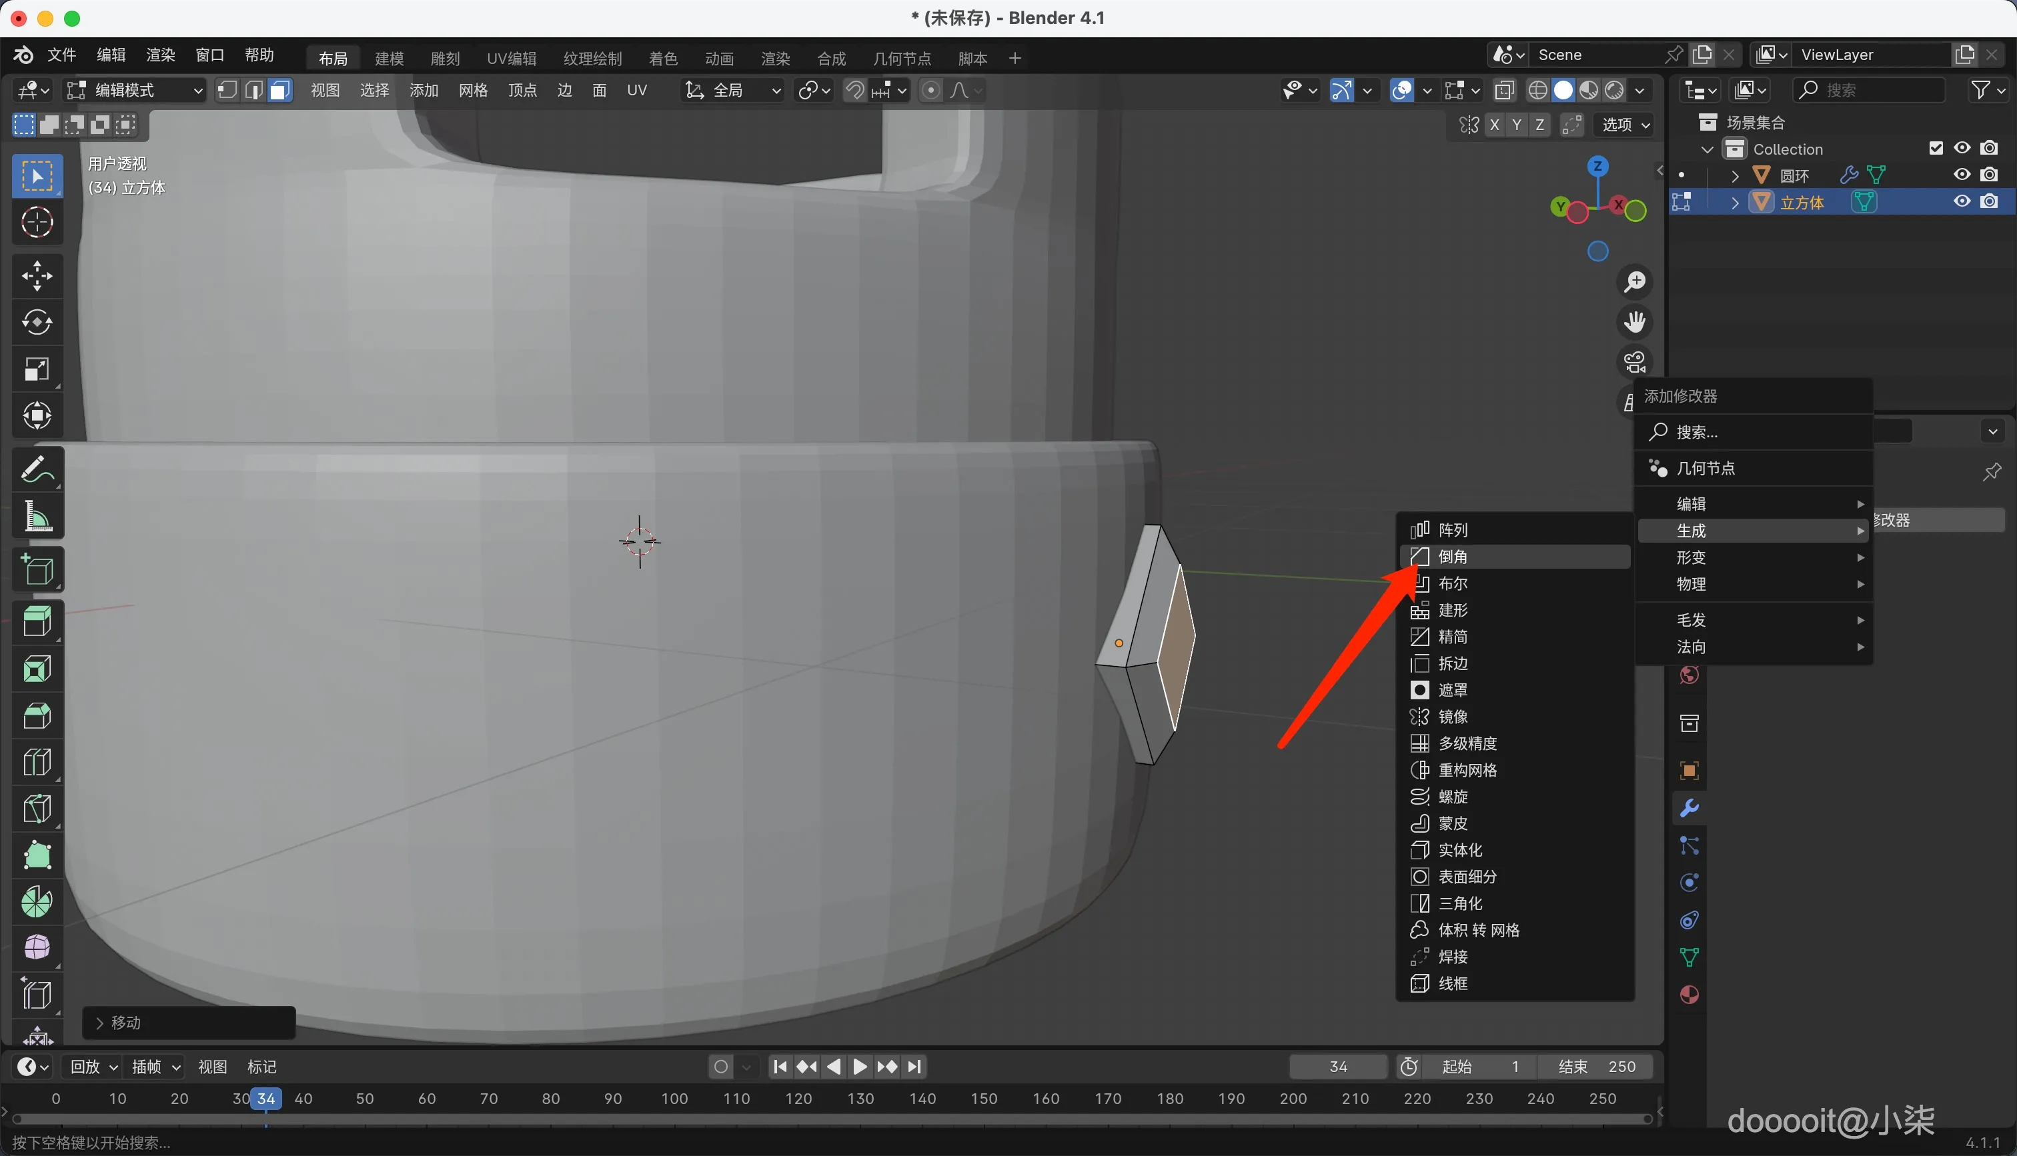Click the 选项 button in viewport header
Screen dimensions: 2017x1156
(1625, 125)
